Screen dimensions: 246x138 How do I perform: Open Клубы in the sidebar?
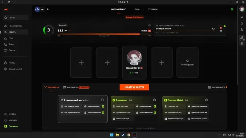tap(15, 63)
